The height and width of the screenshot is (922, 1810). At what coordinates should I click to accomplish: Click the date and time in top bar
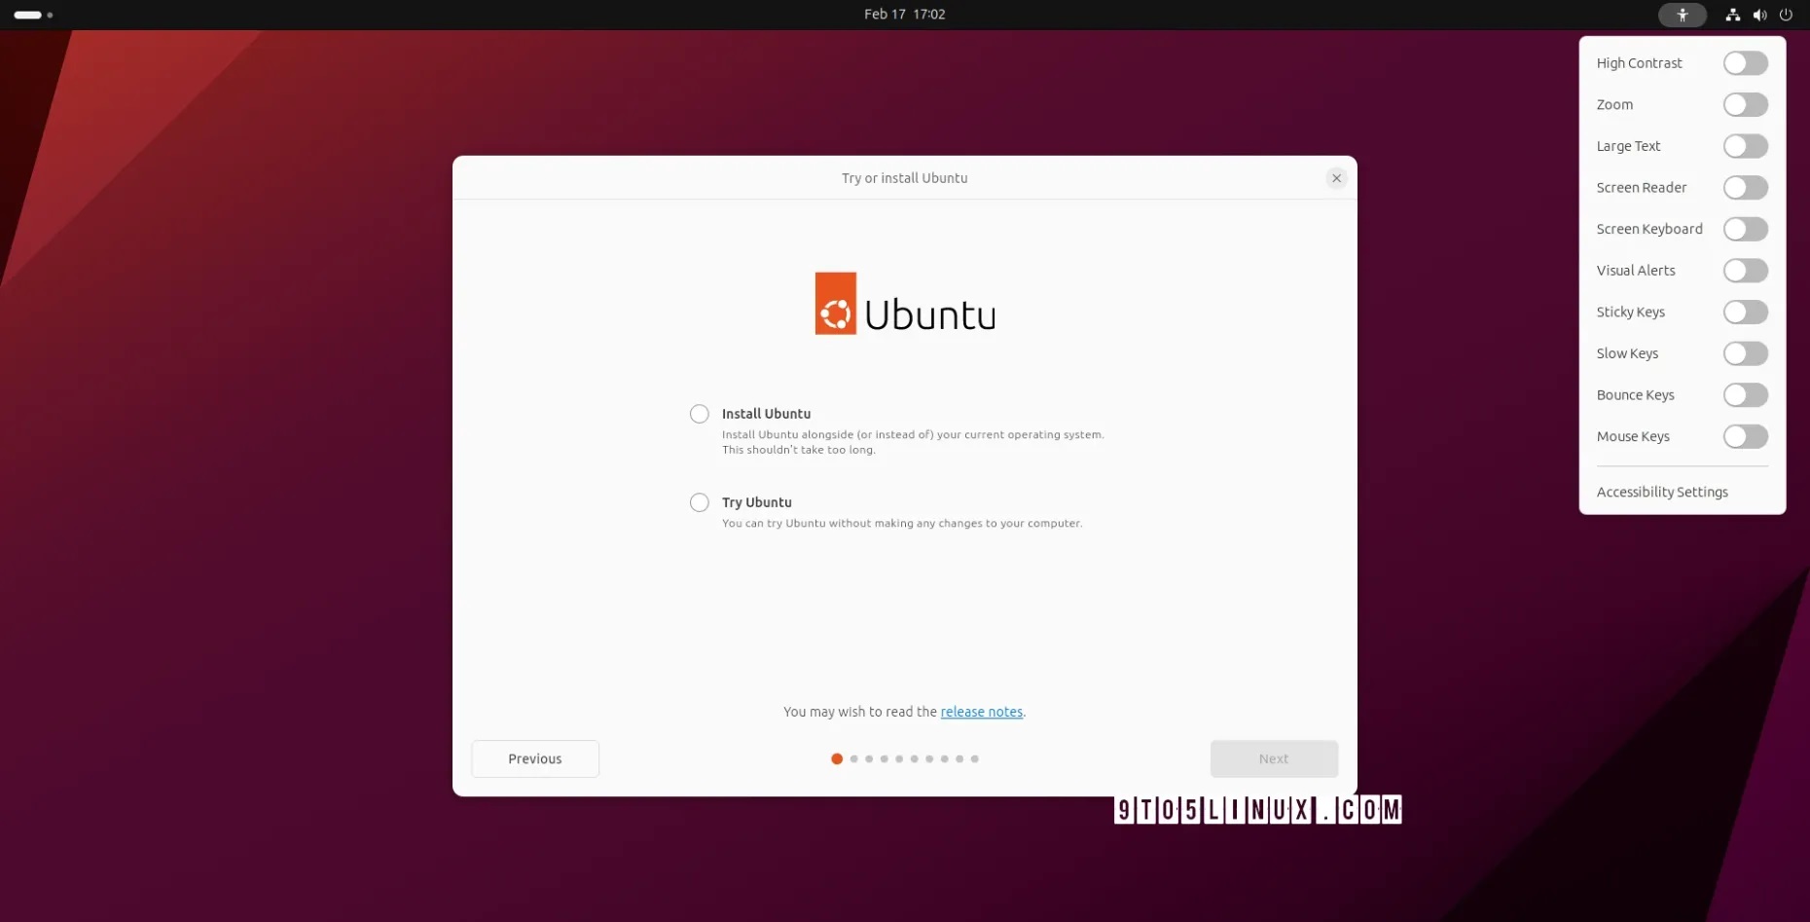[904, 15]
